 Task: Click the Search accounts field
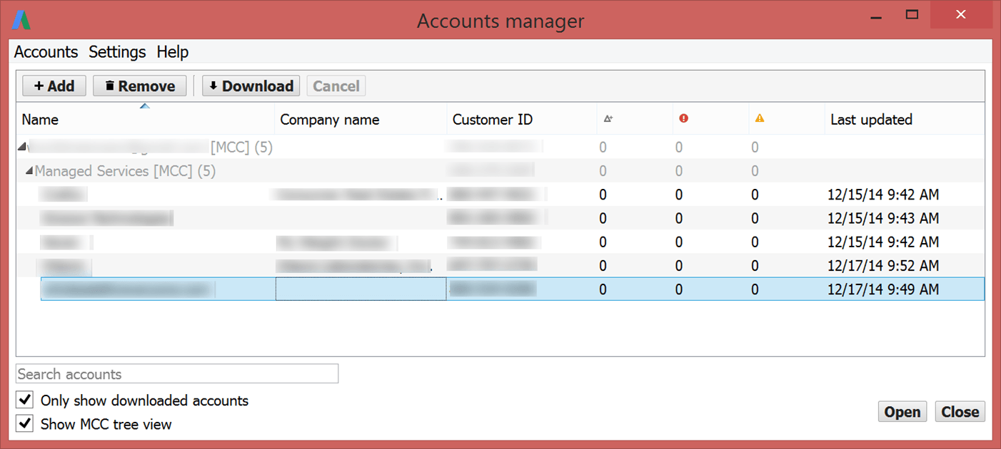[x=177, y=374]
